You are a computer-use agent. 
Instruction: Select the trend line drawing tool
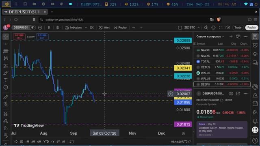point(6,44)
